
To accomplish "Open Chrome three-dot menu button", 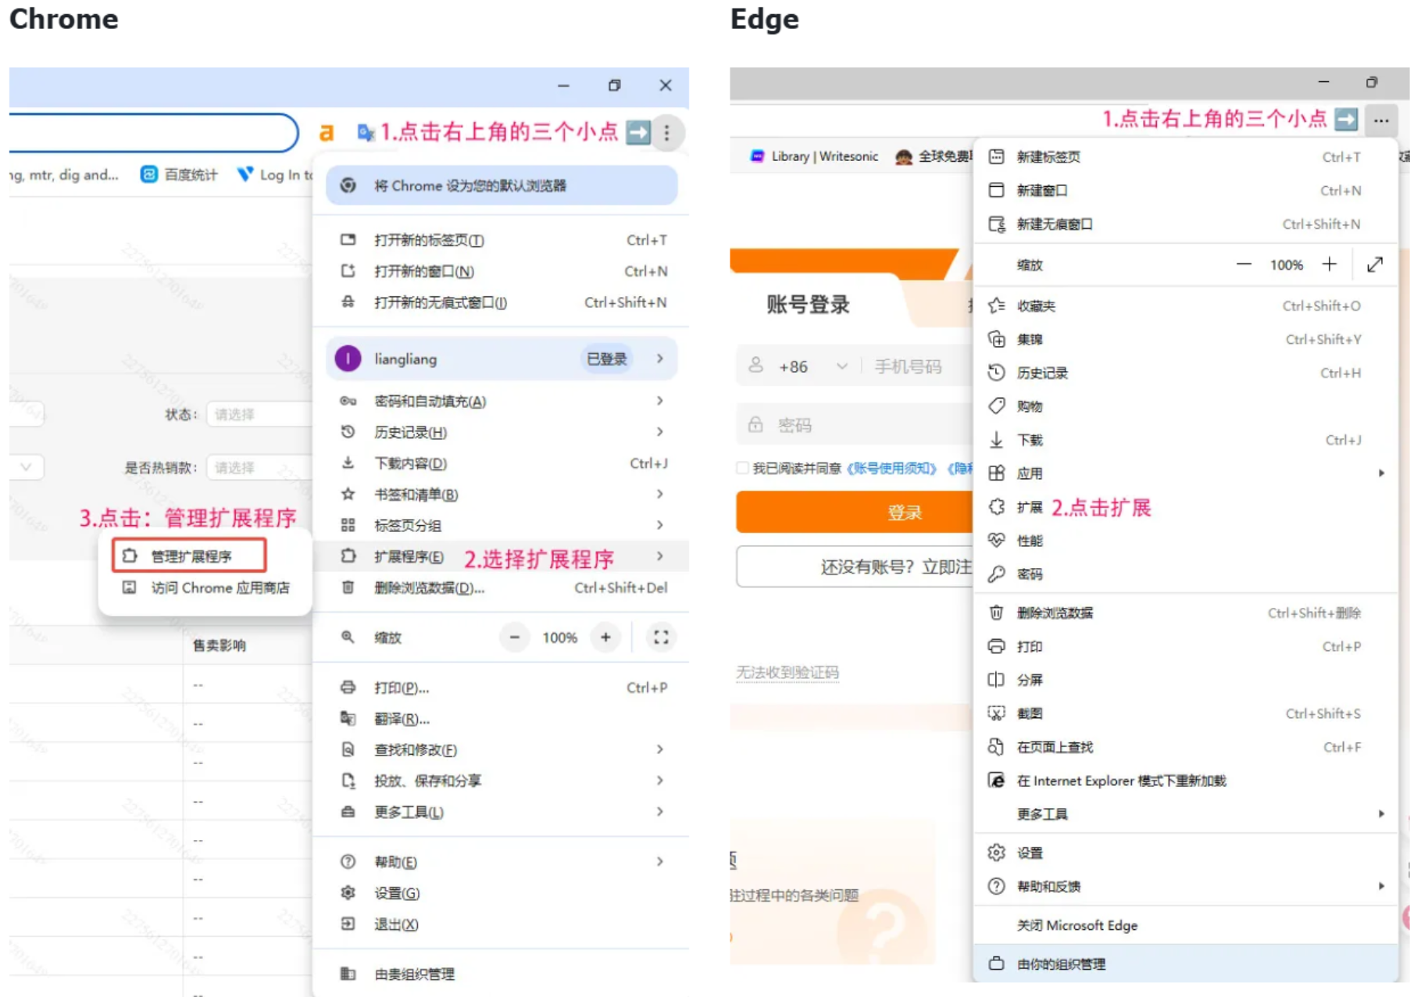I will click(666, 133).
